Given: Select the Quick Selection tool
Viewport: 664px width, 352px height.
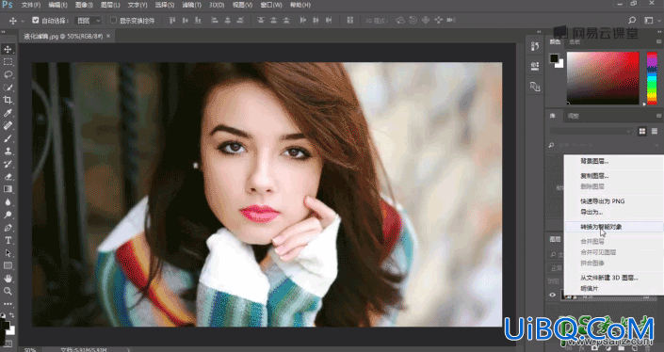Looking at the screenshot, I should point(8,88).
